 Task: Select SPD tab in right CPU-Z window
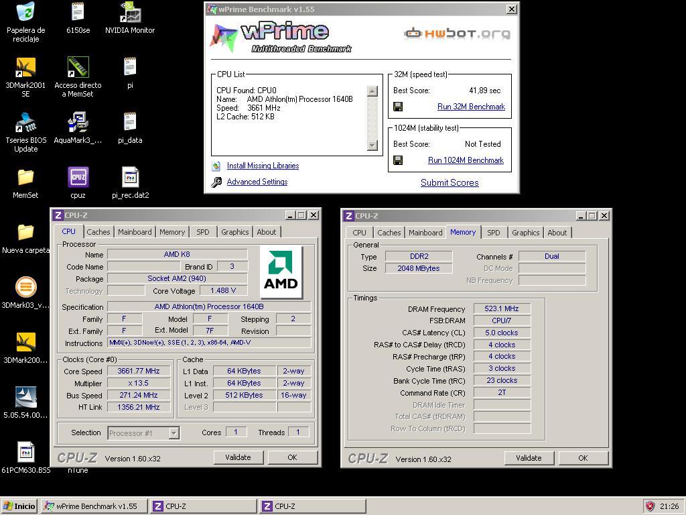[494, 233]
